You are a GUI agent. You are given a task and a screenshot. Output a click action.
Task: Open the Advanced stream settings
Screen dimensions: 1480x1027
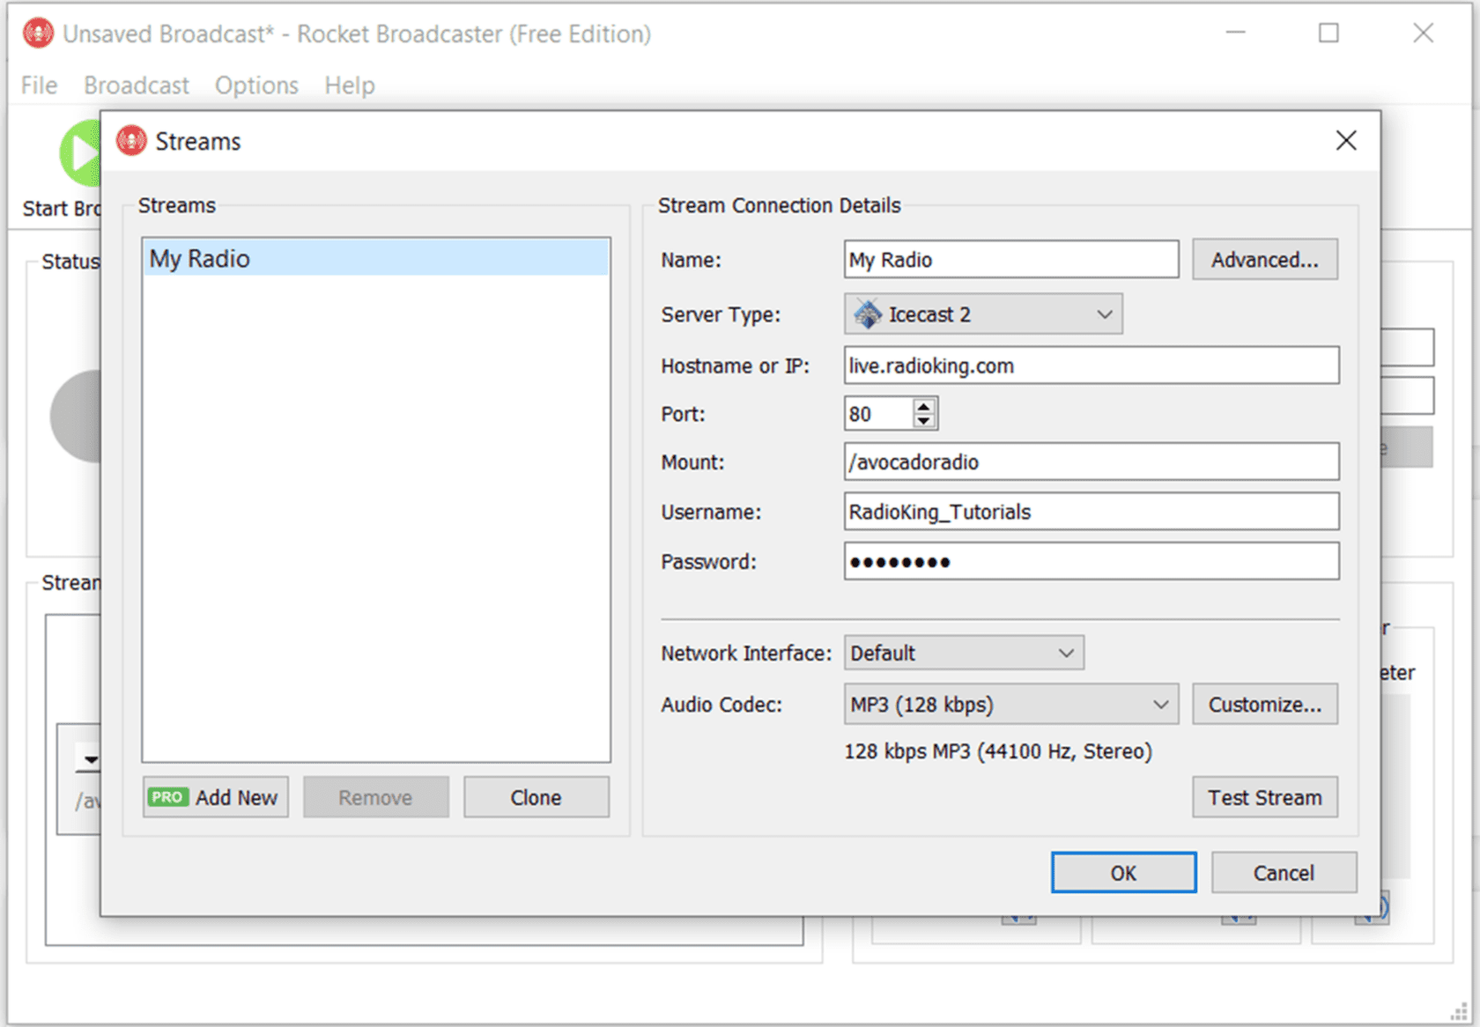coord(1264,259)
